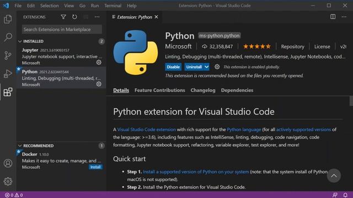
Task: Collapse the RECOMMENDED section
Action: (x=20, y=146)
